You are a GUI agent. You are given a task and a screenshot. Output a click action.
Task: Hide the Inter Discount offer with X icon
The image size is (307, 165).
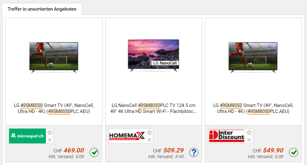(x=249, y=140)
